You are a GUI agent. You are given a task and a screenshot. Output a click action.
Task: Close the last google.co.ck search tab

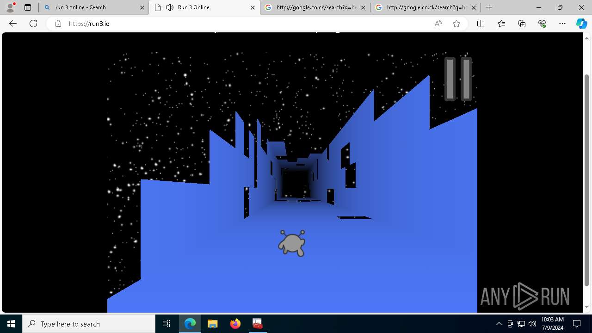coord(474,7)
